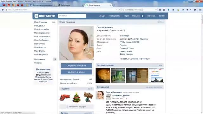Open the downloads arrow icon

(x=168, y=10)
